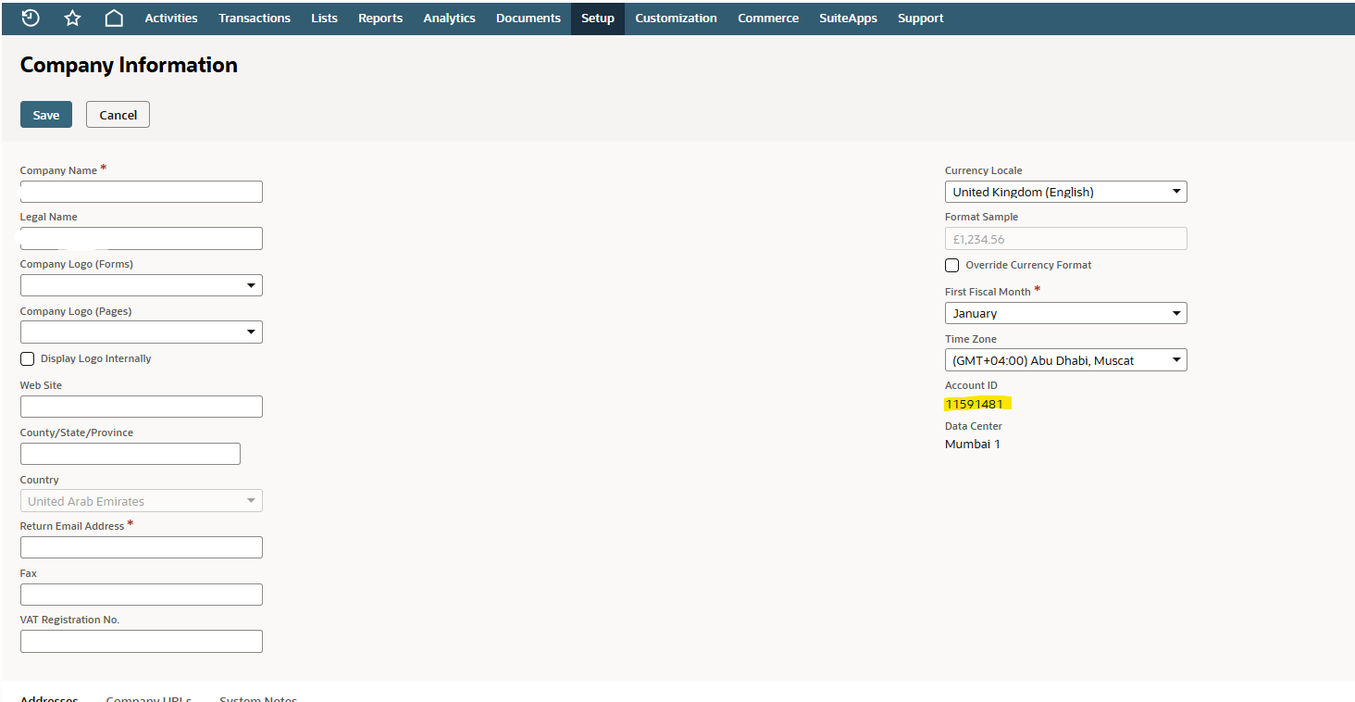Focus the Web Site input field
1355x702 pixels.
142,407
